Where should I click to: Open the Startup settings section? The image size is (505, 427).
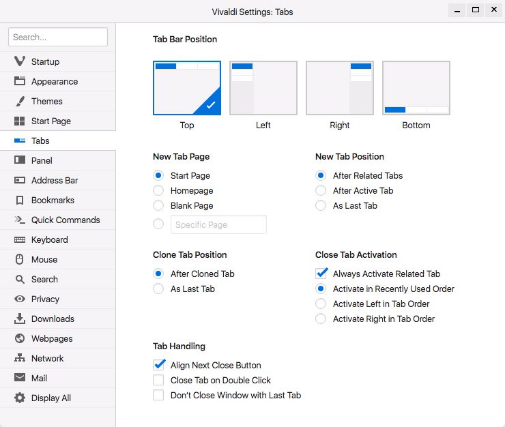tap(57, 61)
